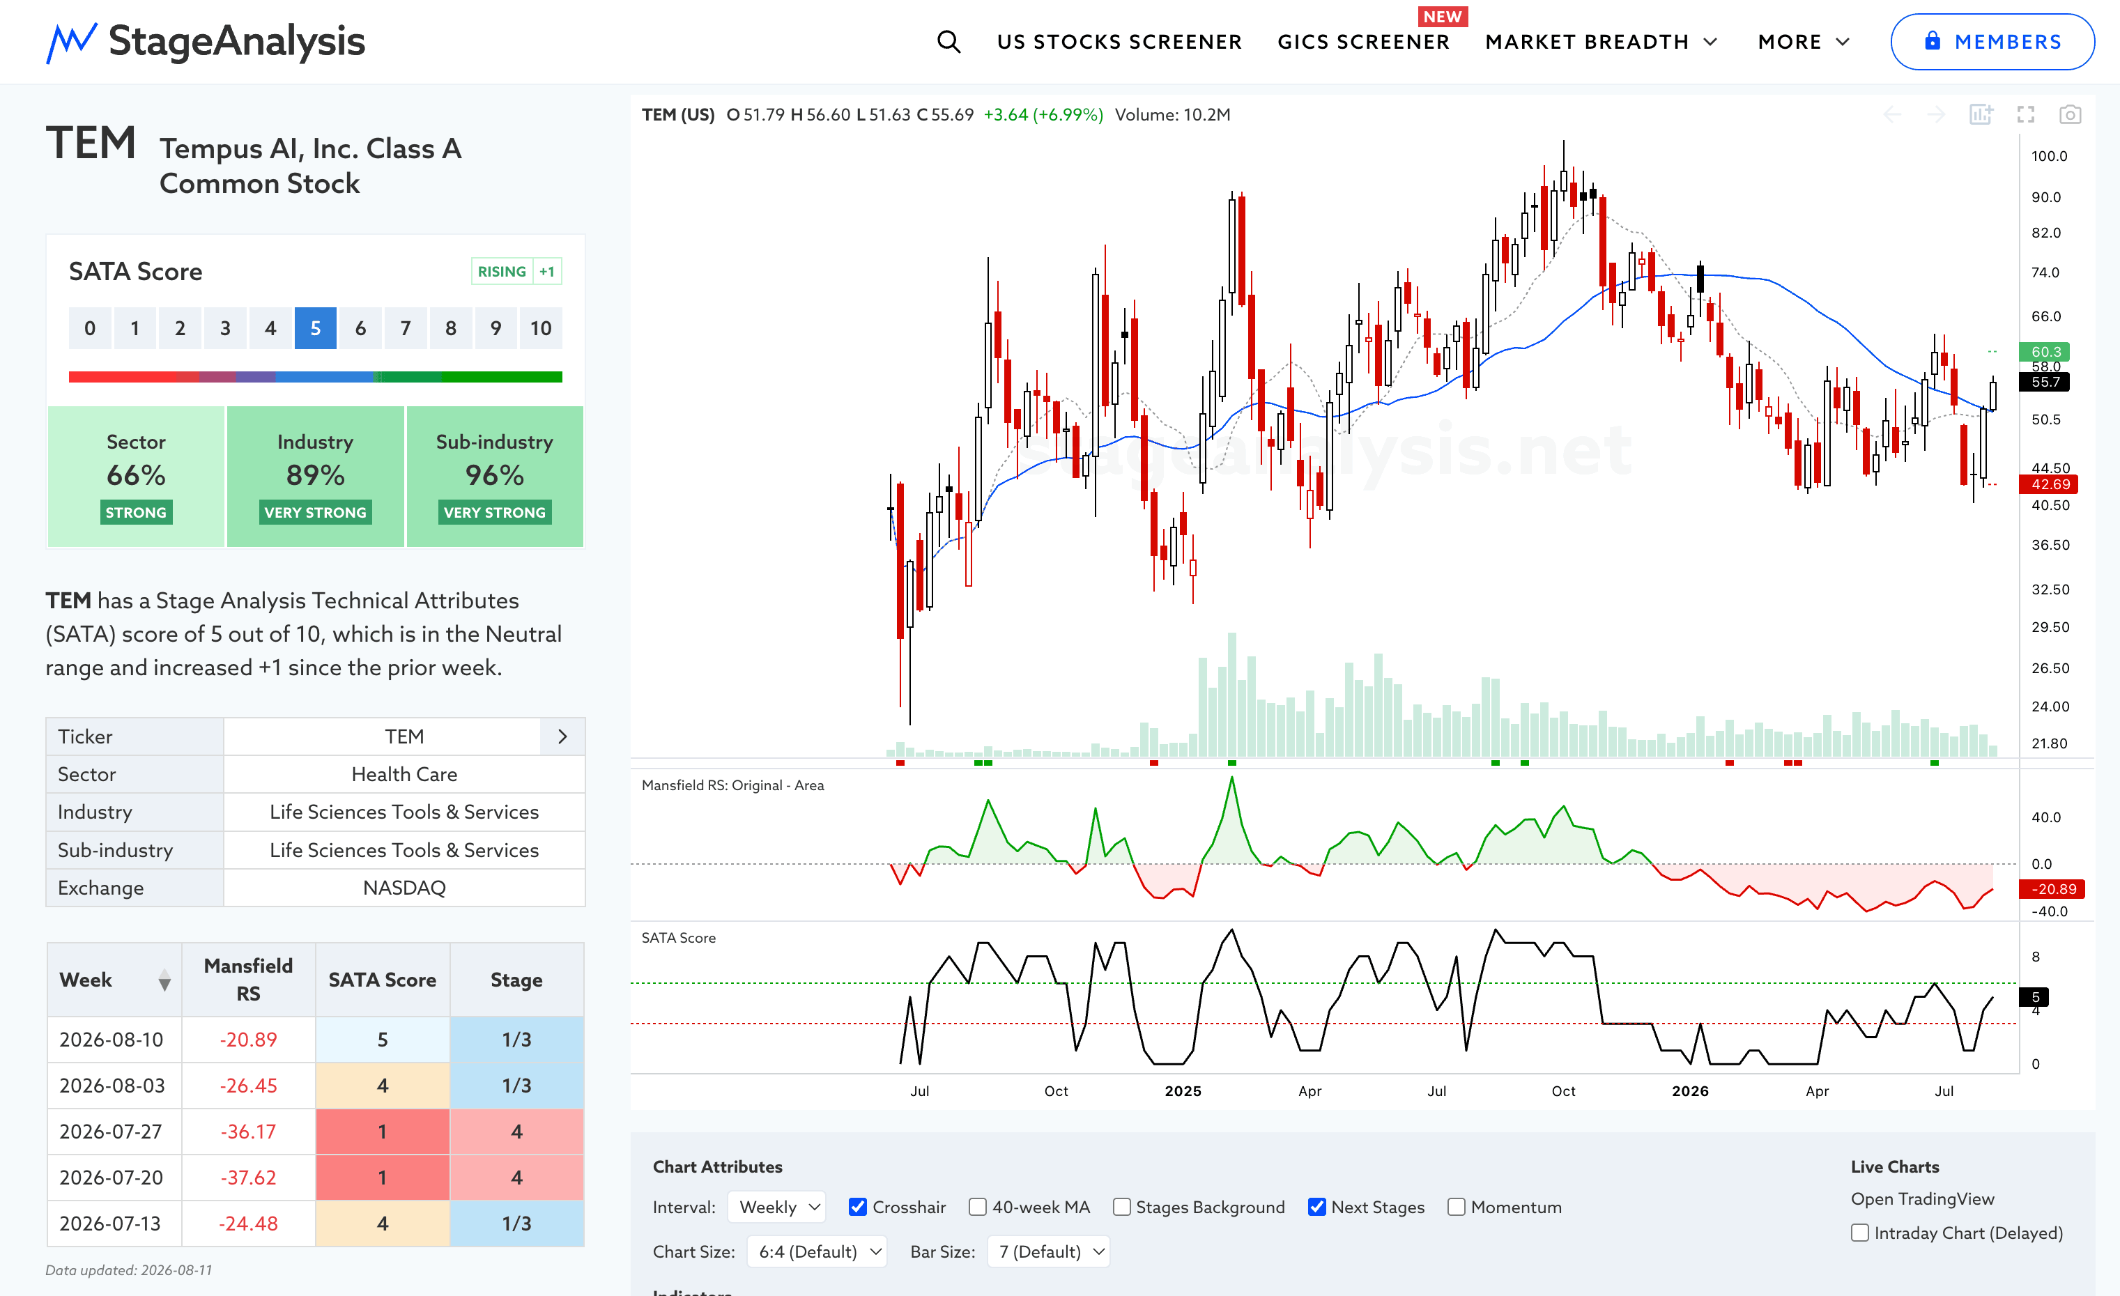Open the Bar Size dropdown
2120x1296 pixels.
pos(1049,1251)
